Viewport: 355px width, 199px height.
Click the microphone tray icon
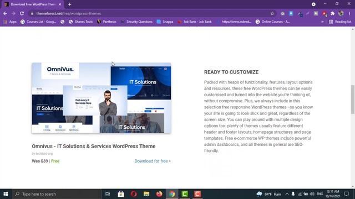pyautogui.click(x=293, y=194)
